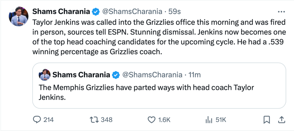Like the tweet with the heart icon
Screen dimensions: 294x131
[x=152, y=120]
